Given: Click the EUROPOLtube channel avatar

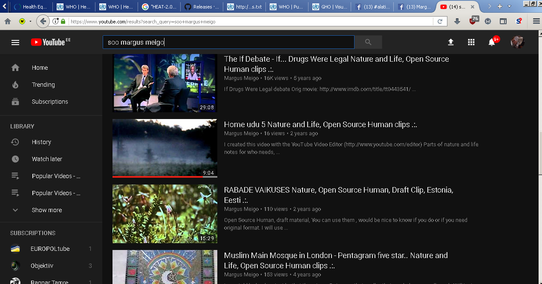Looking at the screenshot, I should pos(15,249).
